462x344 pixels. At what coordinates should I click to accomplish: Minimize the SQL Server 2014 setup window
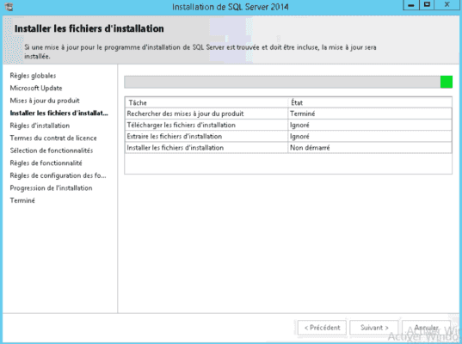[x=411, y=5]
